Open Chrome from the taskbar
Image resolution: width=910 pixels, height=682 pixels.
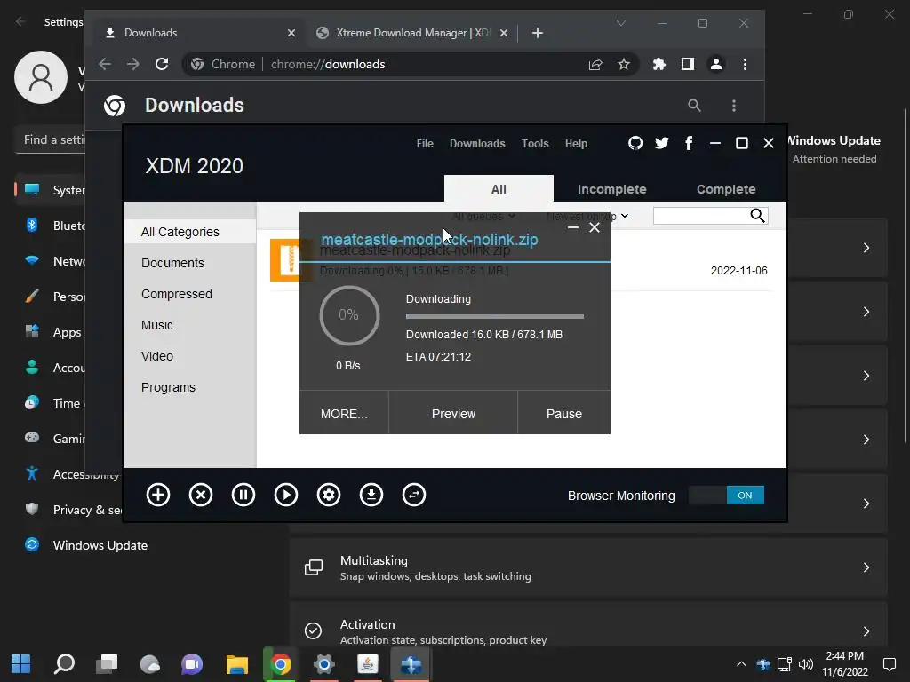click(x=280, y=664)
